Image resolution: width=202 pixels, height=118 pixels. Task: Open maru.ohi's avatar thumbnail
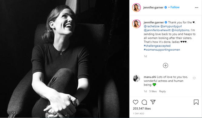[136, 78]
